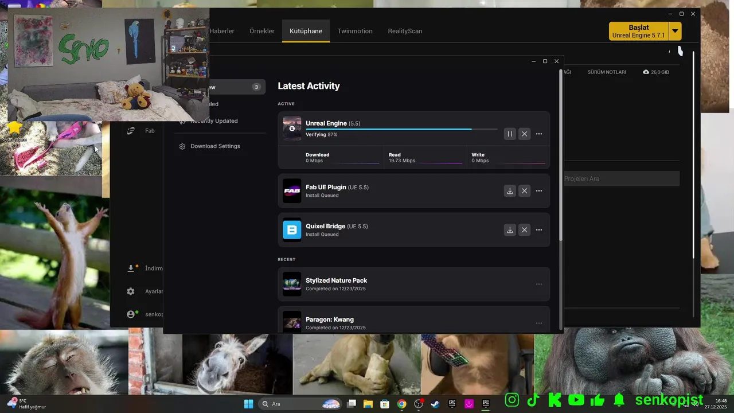
Task: Click SÜRÜM NOTLARI in the Epic launcher
Action: tap(607, 72)
